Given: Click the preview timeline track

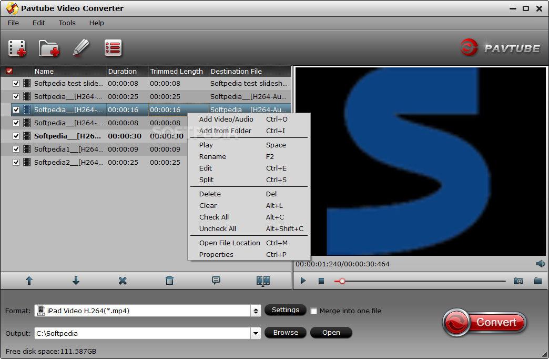Looking at the screenshot, I should click(x=420, y=281).
